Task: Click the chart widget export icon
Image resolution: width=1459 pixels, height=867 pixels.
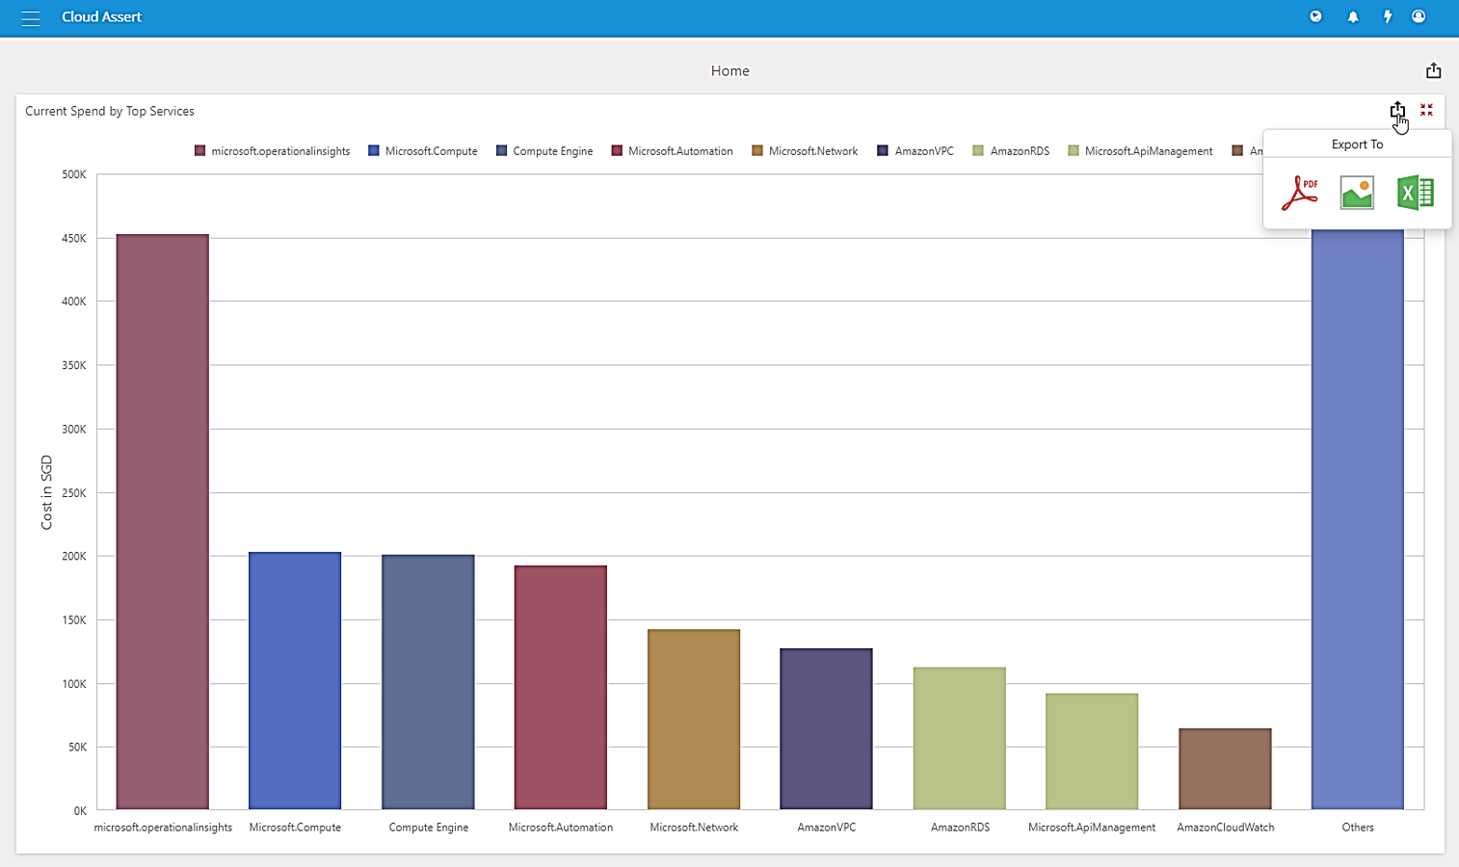Action: click(x=1397, y=110)
